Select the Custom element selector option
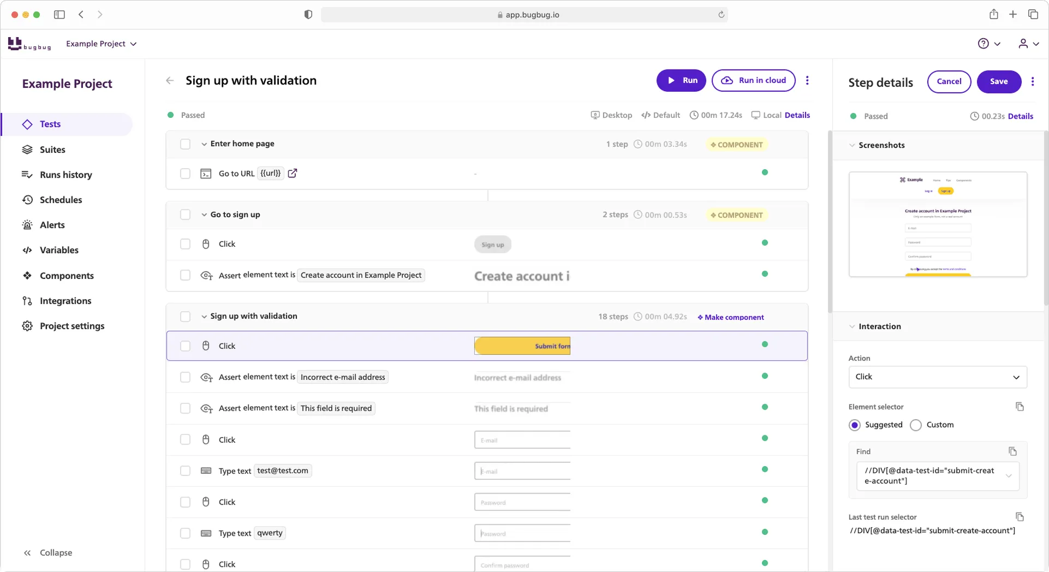The image size is (1049, 572). (x=916, y=425)
